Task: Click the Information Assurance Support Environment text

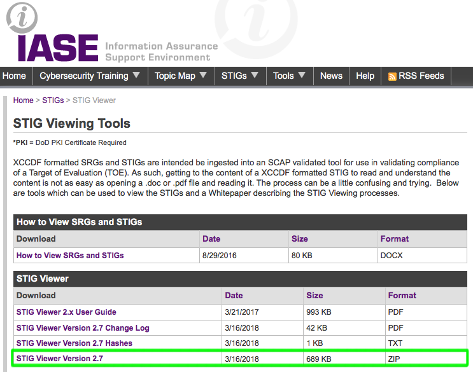Action: coord(160,52)
